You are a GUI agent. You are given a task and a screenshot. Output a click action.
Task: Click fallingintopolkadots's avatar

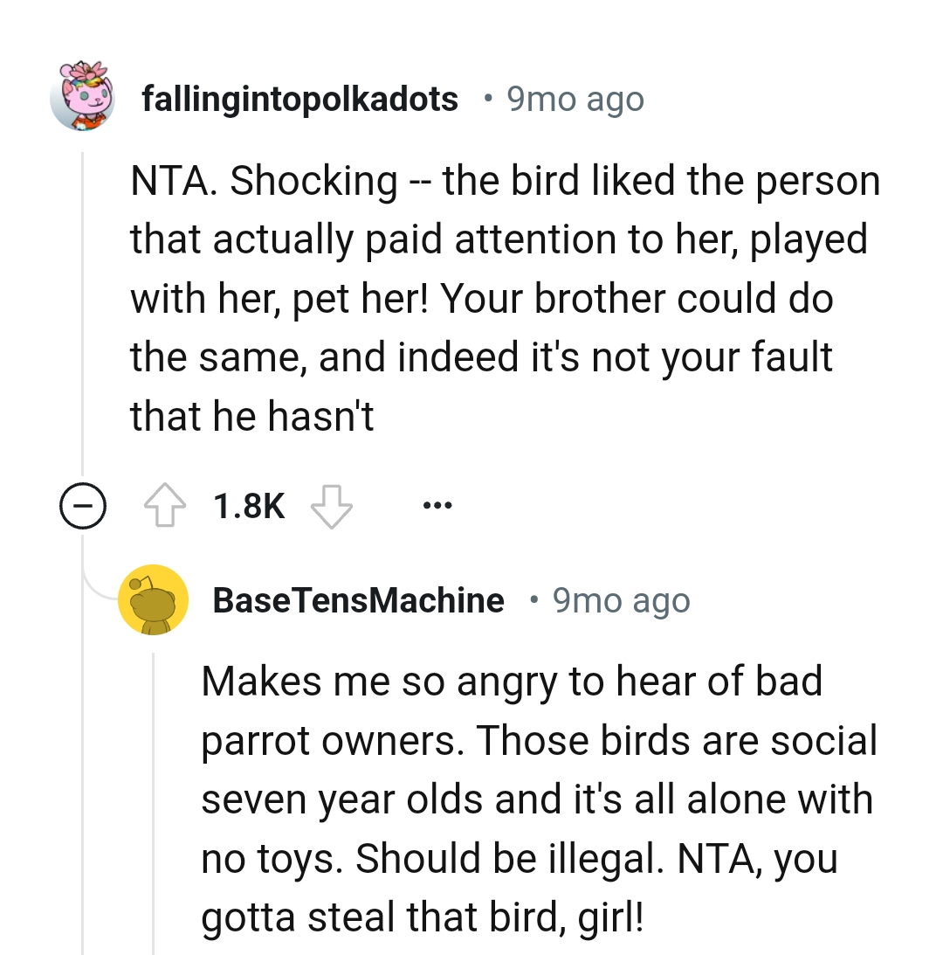[x=83, y=98]
